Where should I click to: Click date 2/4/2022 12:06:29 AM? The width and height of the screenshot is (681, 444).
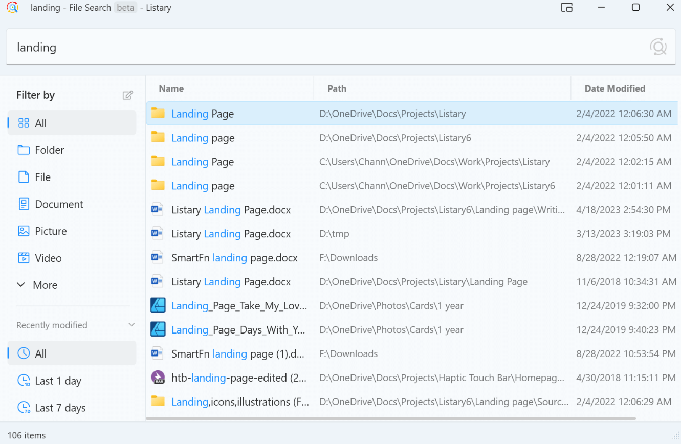(624, 402)
